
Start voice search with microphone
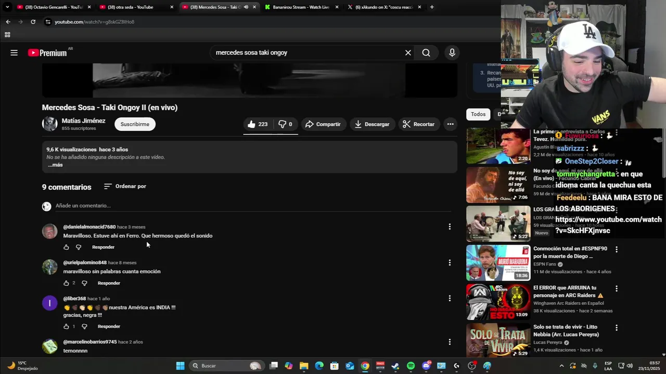coord(452,52)
